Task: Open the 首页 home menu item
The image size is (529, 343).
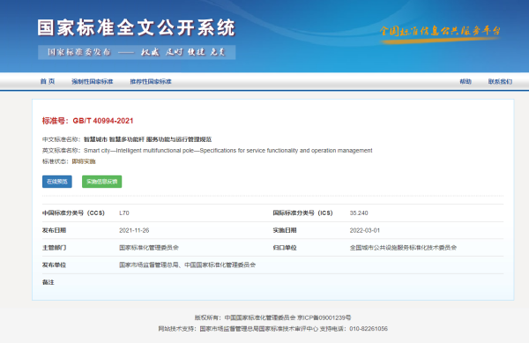Action: [x=48, y=81]
